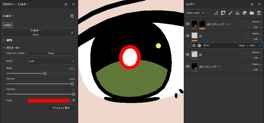Add a new paint layer with brush icon
The height and width of the screenshot is (123, 264).
[231, 13]
